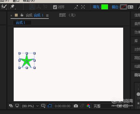Open the 绘画 panel
The height and width of the screenshot is (114, 140).
[137, 66]
